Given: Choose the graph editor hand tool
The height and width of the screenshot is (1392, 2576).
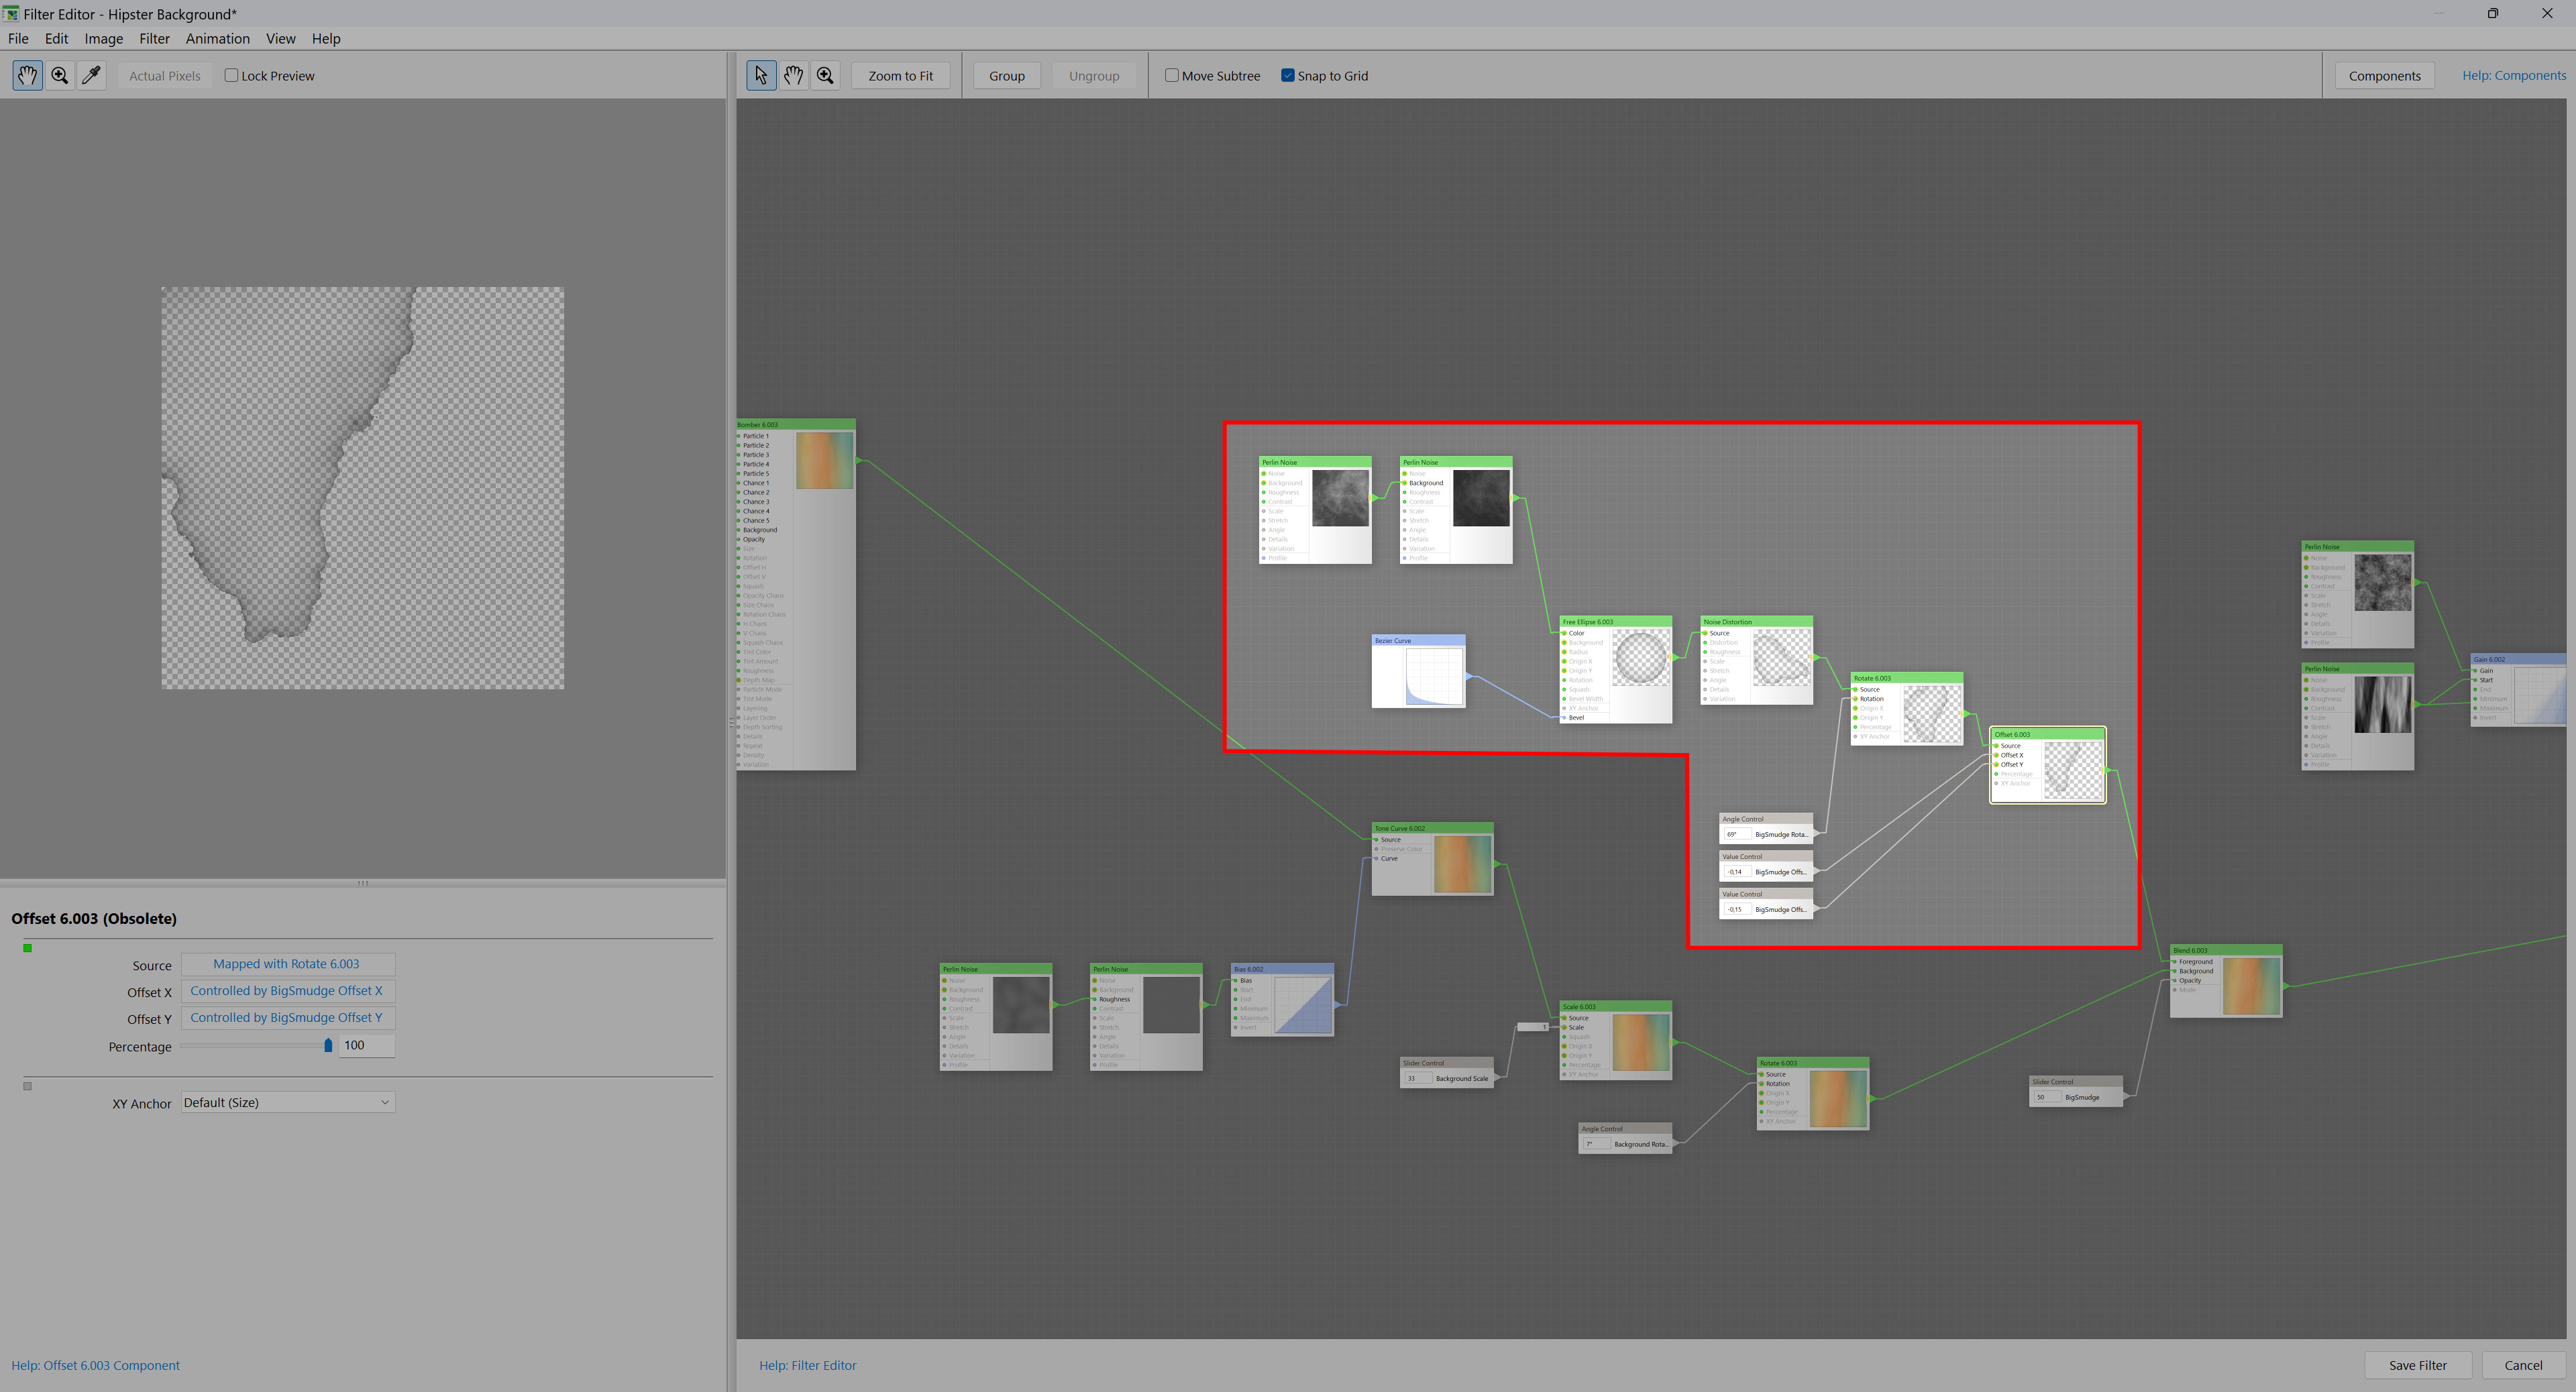Looking at the screenshot, I should click(793, 75).
